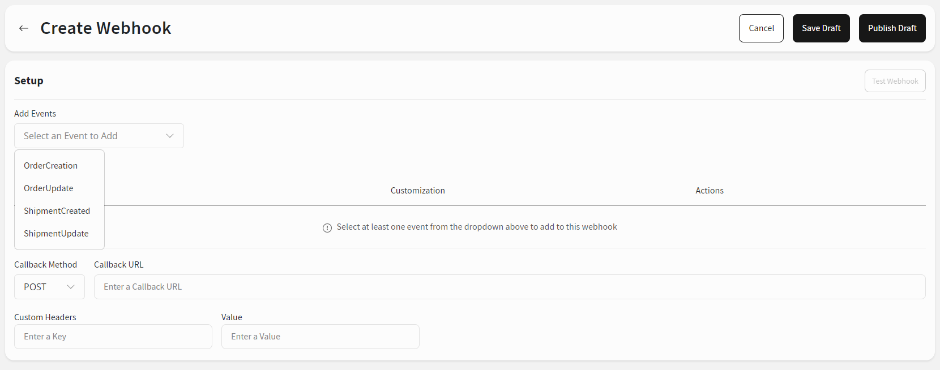Viewport: 940px width, 370px height.
Task: Add the ShipmentUpdate event
Action: coord(56,234)
